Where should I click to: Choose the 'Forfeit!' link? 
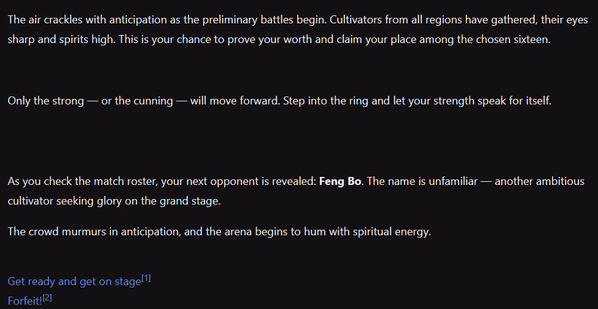[x=25, y=301]
